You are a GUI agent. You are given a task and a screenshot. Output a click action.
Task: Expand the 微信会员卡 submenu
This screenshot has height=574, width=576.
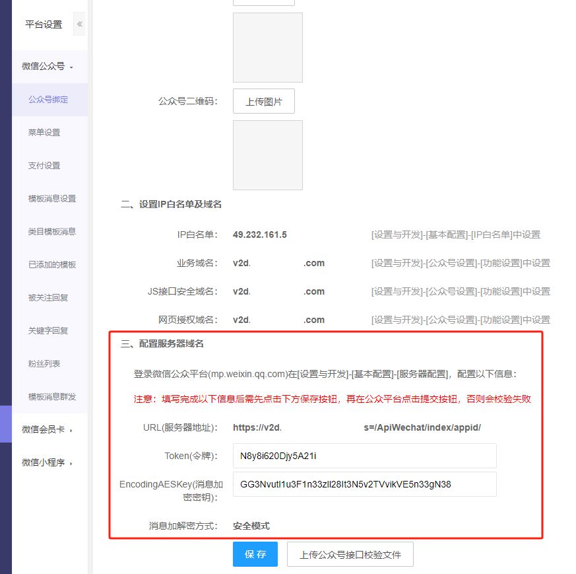[47, 430]
